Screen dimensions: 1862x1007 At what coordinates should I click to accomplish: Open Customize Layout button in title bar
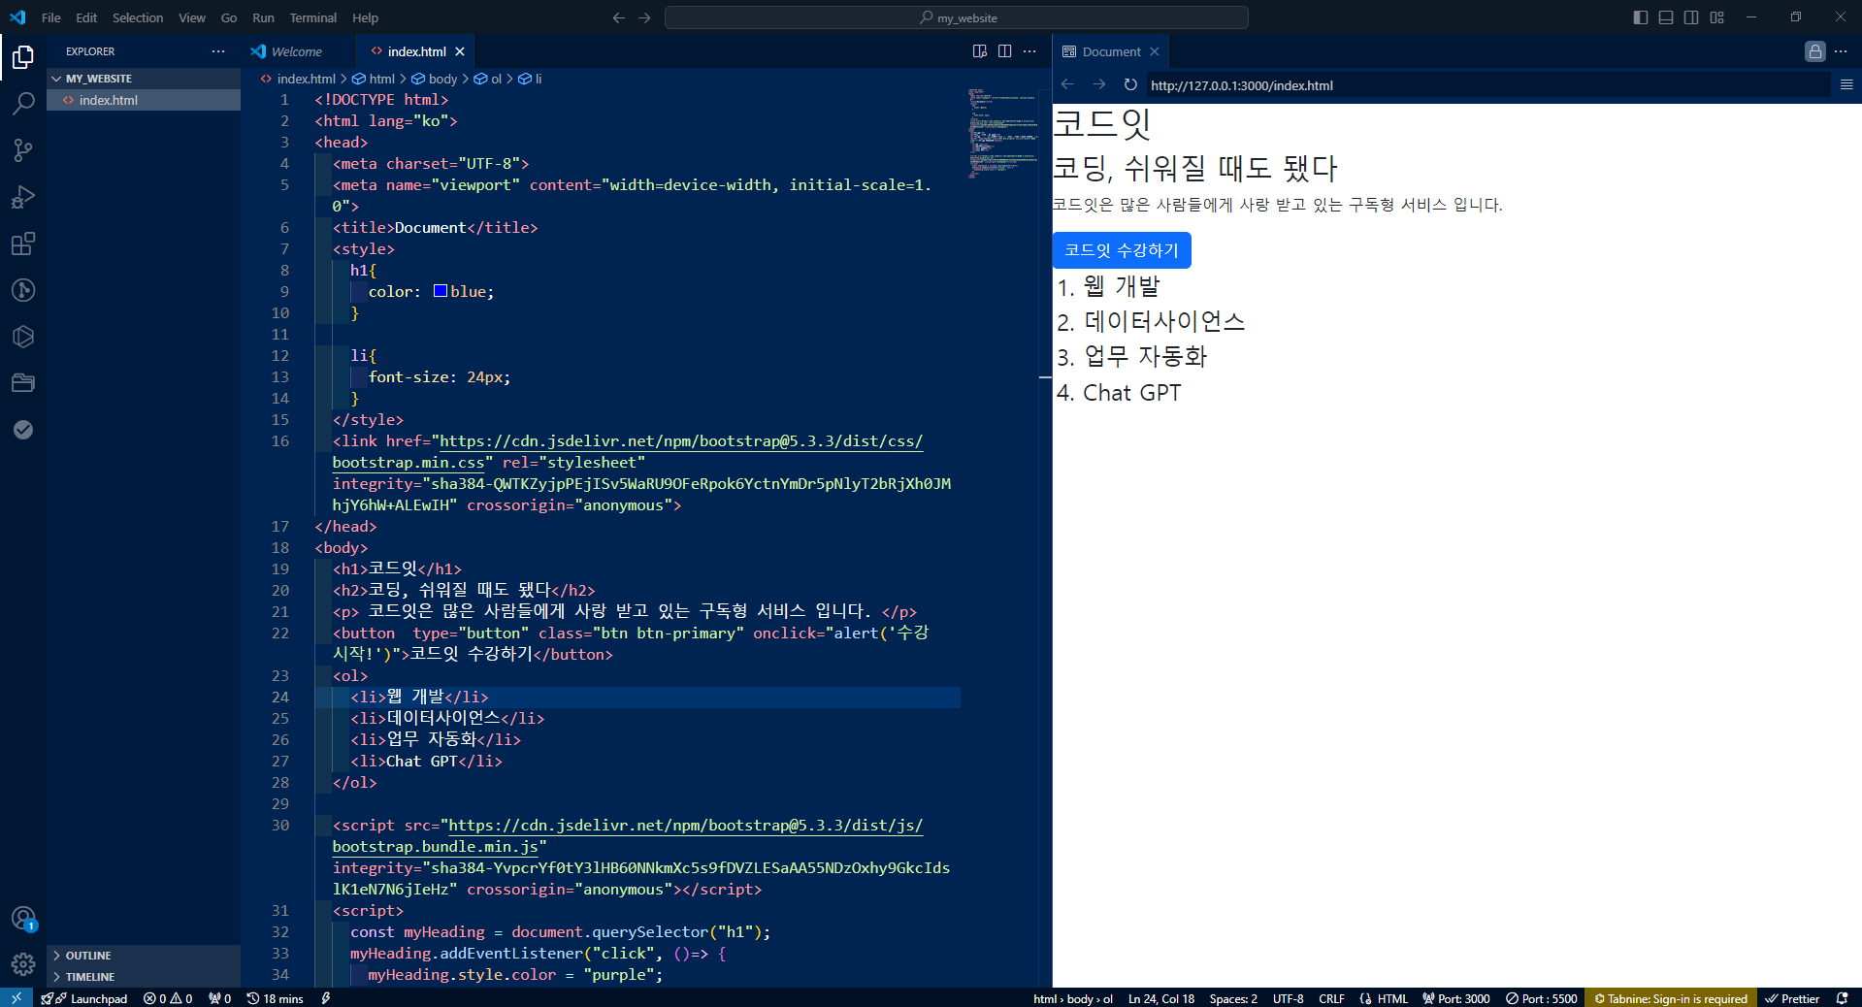click(1717, 17)
